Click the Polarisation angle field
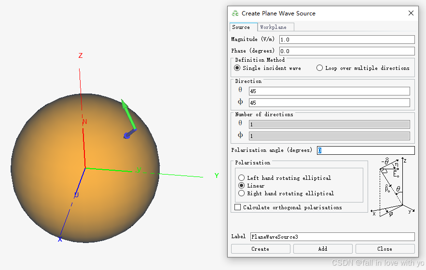Image resolution: width=426 pixels, height=270 pixels. pos(366,150)
